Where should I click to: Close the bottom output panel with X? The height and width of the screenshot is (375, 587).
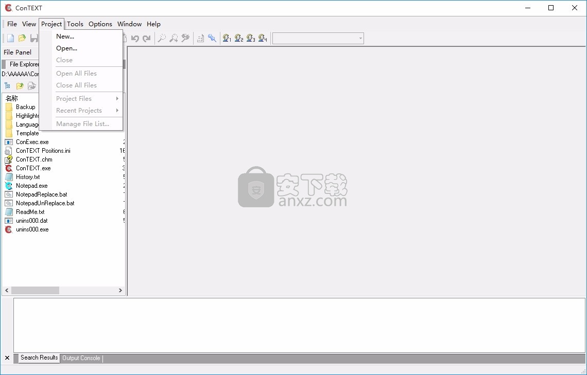[7, 358]
